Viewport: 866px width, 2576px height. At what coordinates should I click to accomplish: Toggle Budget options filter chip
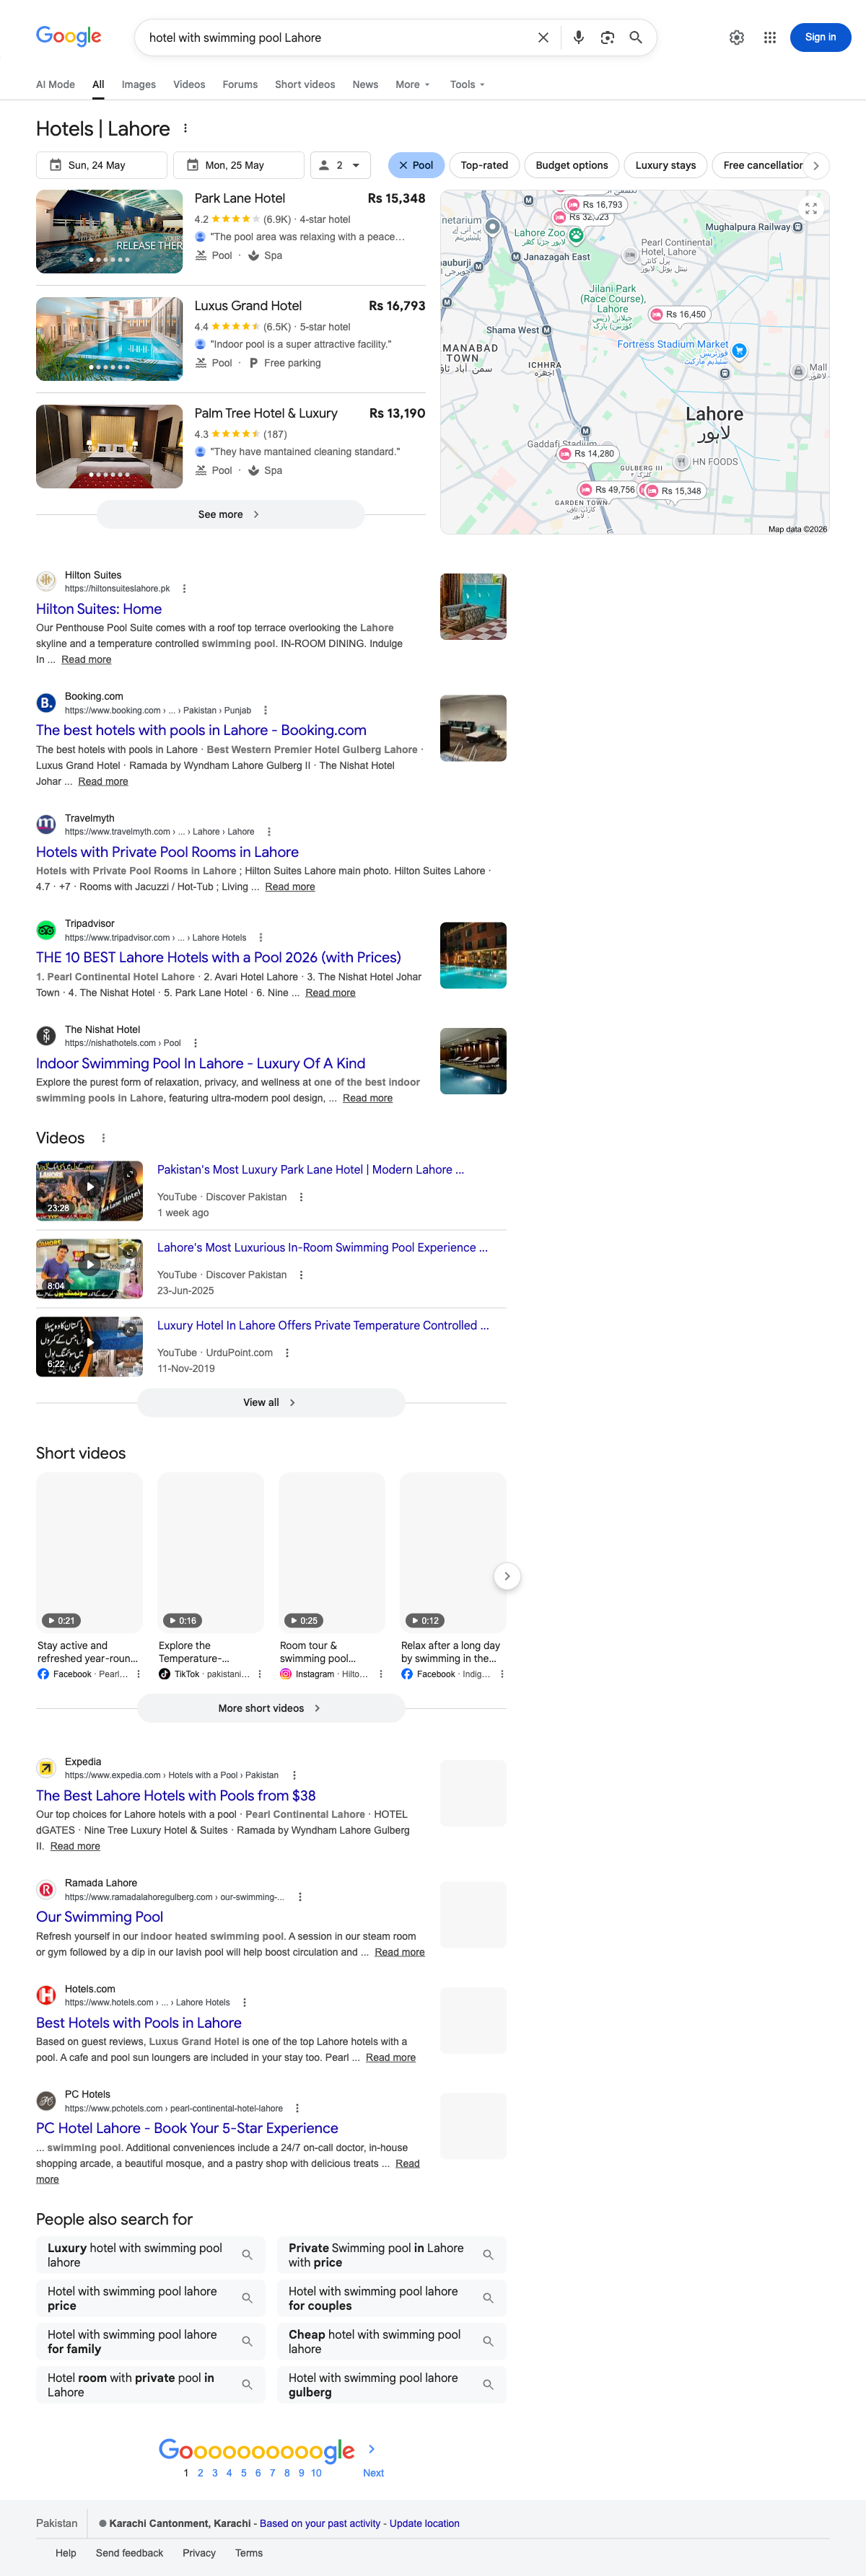572,166
